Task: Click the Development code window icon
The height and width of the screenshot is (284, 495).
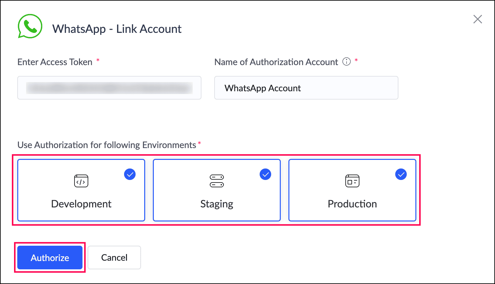Action: coord(81,181)
